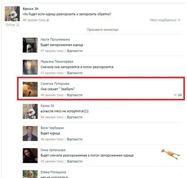Reply to Марьяна Пономарёва's comment via Відповісти
187x178 pixels.
tap(75, 73)
